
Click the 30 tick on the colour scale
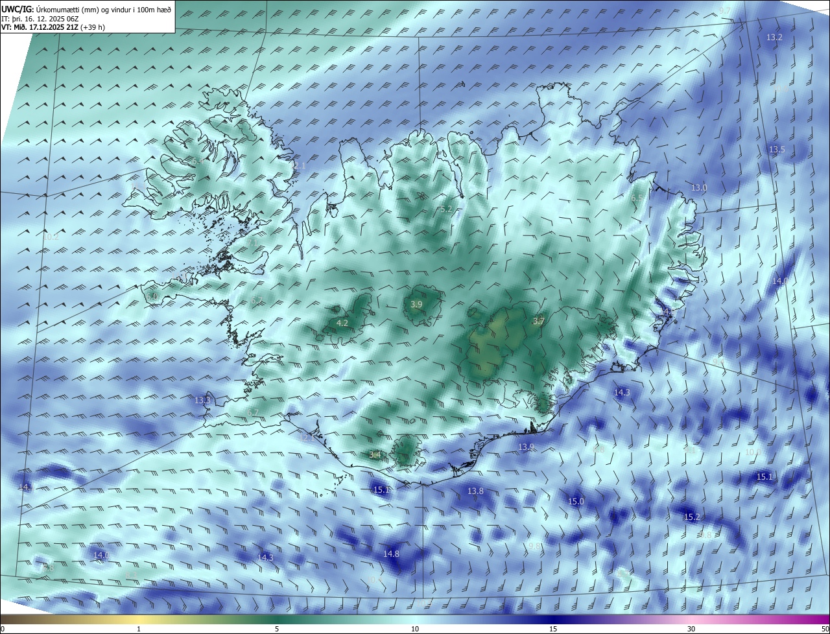[691, 629]
